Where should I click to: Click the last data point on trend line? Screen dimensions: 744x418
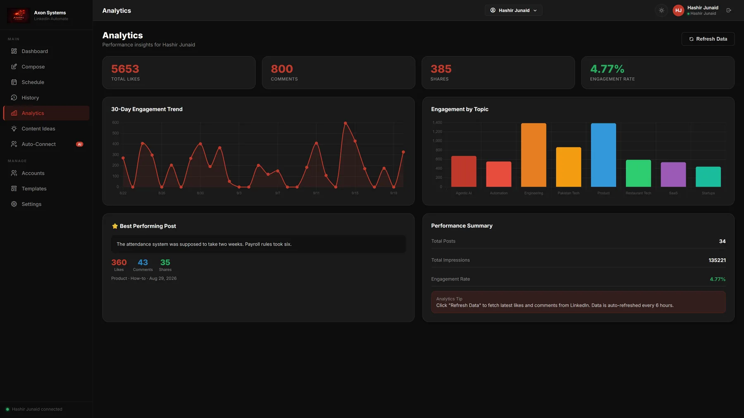click(x=403, y=152)
